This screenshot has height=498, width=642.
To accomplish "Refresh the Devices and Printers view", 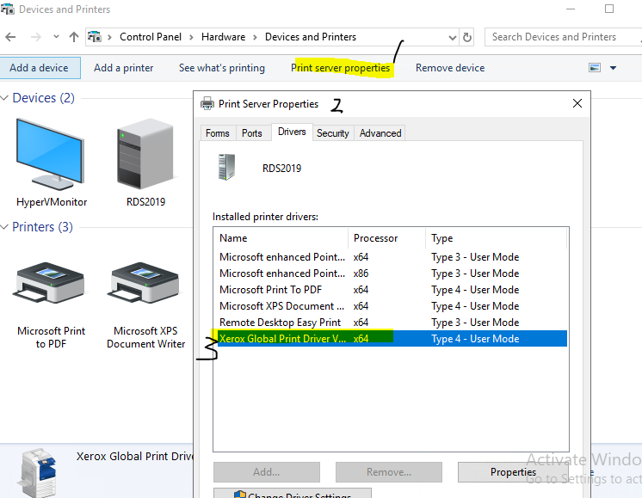I will click(x=467, y=37).
